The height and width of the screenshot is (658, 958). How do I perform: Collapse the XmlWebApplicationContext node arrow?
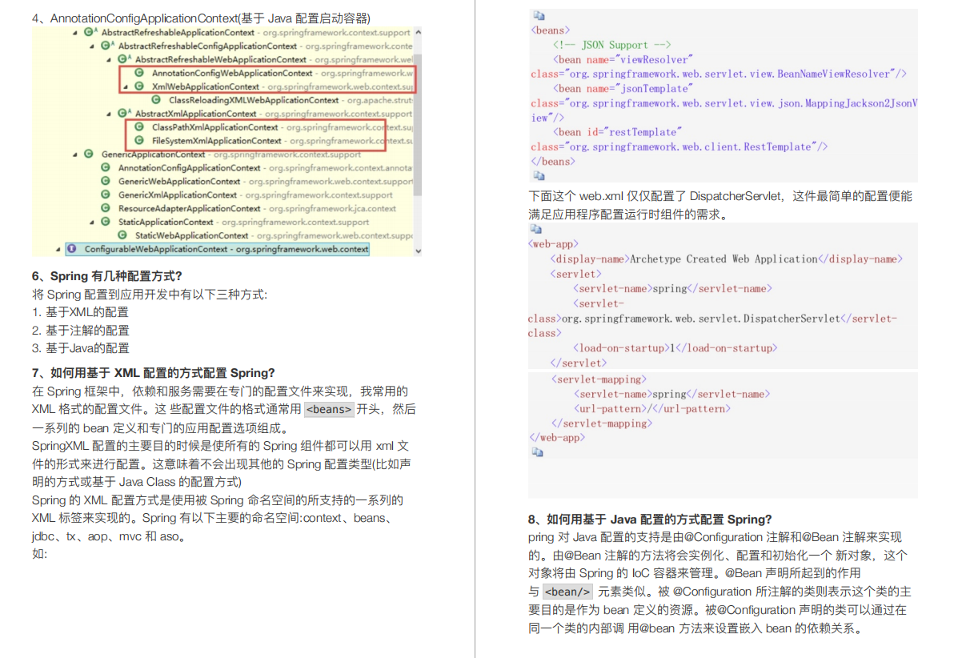(x=126, y=86)
